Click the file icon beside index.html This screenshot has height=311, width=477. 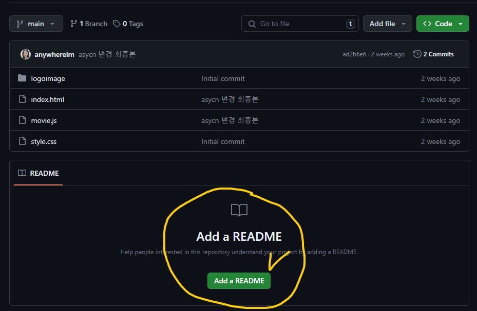tap(22, 99)
